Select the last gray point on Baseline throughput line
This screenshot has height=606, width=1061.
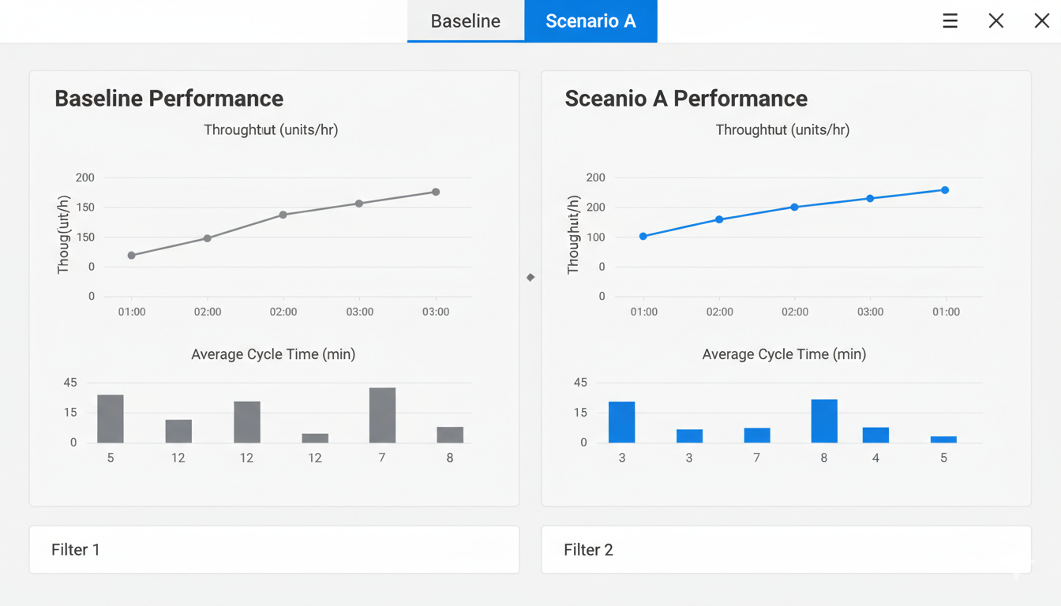pos(436,192)
